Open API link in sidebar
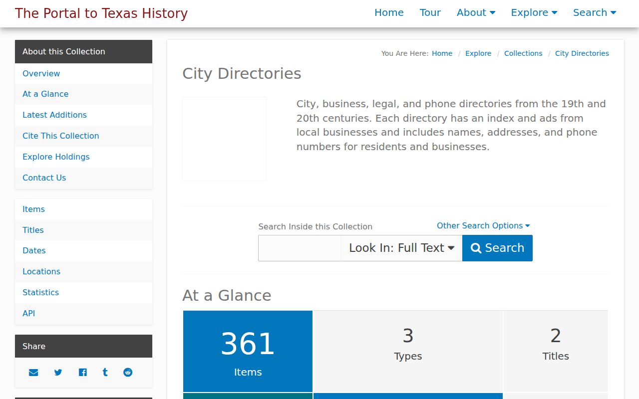Image resolution: width=639 pixels, height=399 pixels. pos(83,314)
